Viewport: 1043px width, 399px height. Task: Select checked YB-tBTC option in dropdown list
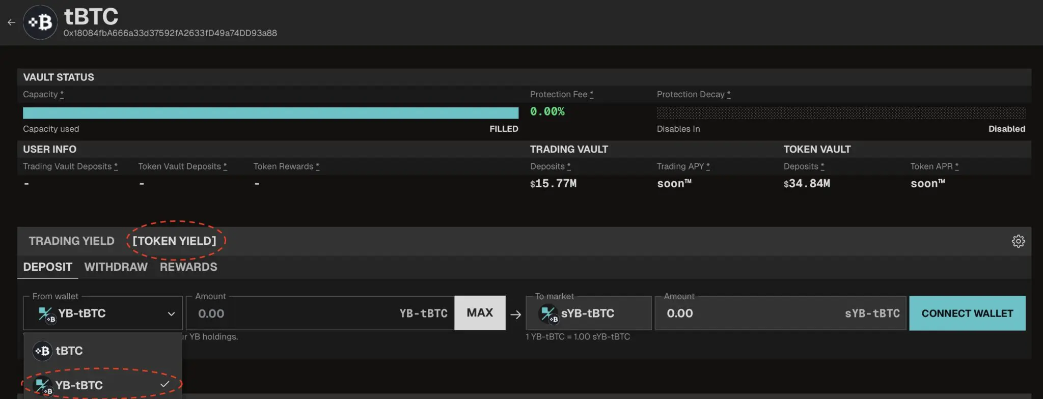point(79,385)
